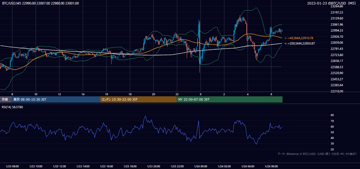The image size is (360, 169).
Task: Click the Bitstamp data source note
Action: tap(317, 154)
